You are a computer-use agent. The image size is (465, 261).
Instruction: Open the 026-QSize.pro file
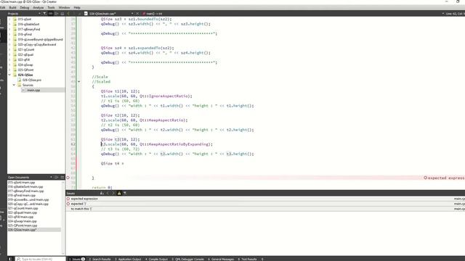coord(32,80)
